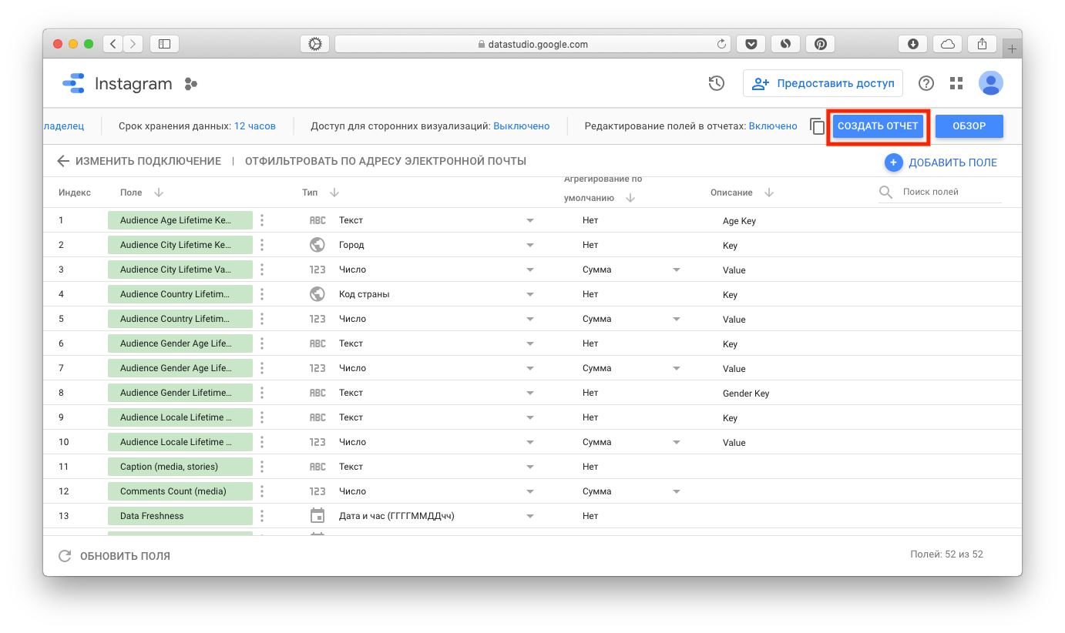Click the Pocket extension icon in Safari
Viewport: 1065px width, 633px height.
[x=751, y=44]
